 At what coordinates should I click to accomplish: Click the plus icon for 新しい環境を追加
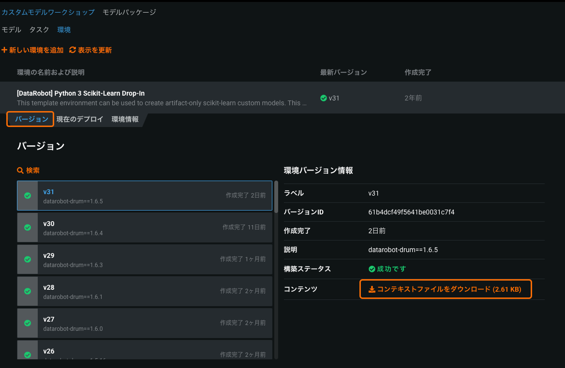tap(4, 50)
